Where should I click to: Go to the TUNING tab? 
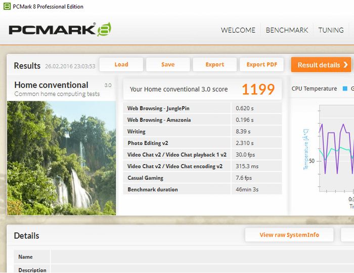tap(331, 30)
